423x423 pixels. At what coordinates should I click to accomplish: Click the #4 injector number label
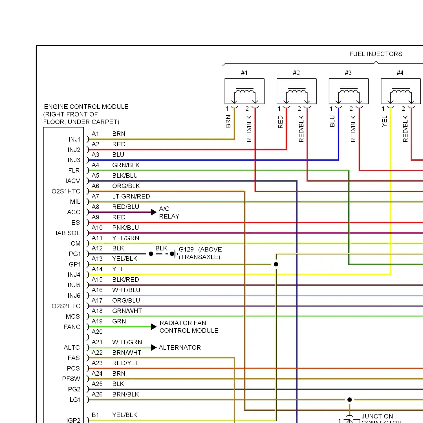400,73
